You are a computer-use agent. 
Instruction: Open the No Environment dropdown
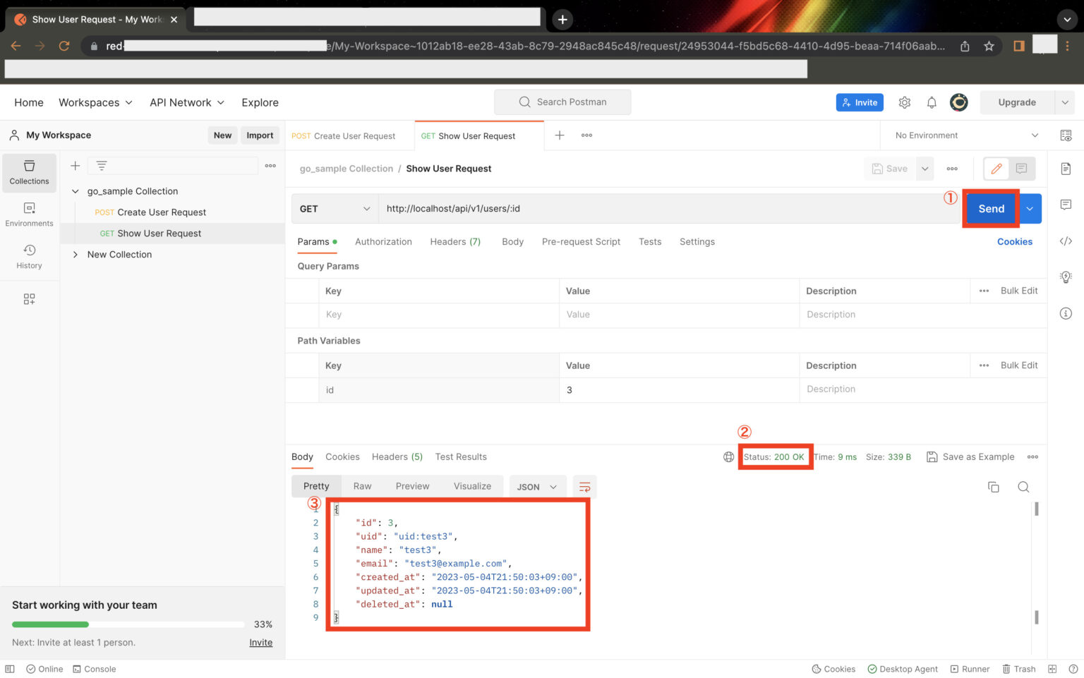point(965,135)
